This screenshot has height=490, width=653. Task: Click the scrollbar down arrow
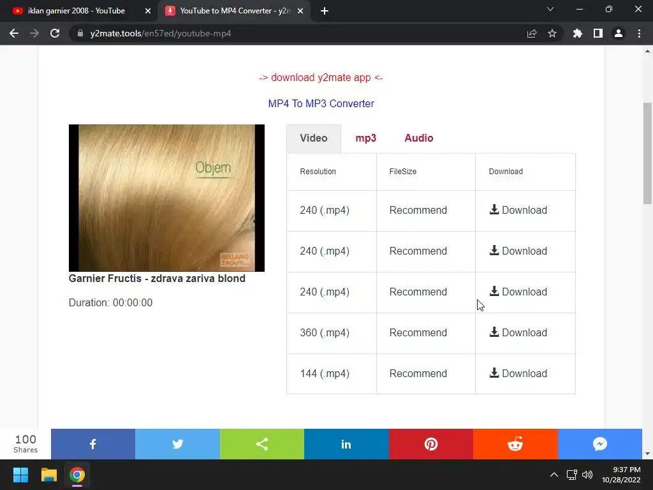pos(648,454)
